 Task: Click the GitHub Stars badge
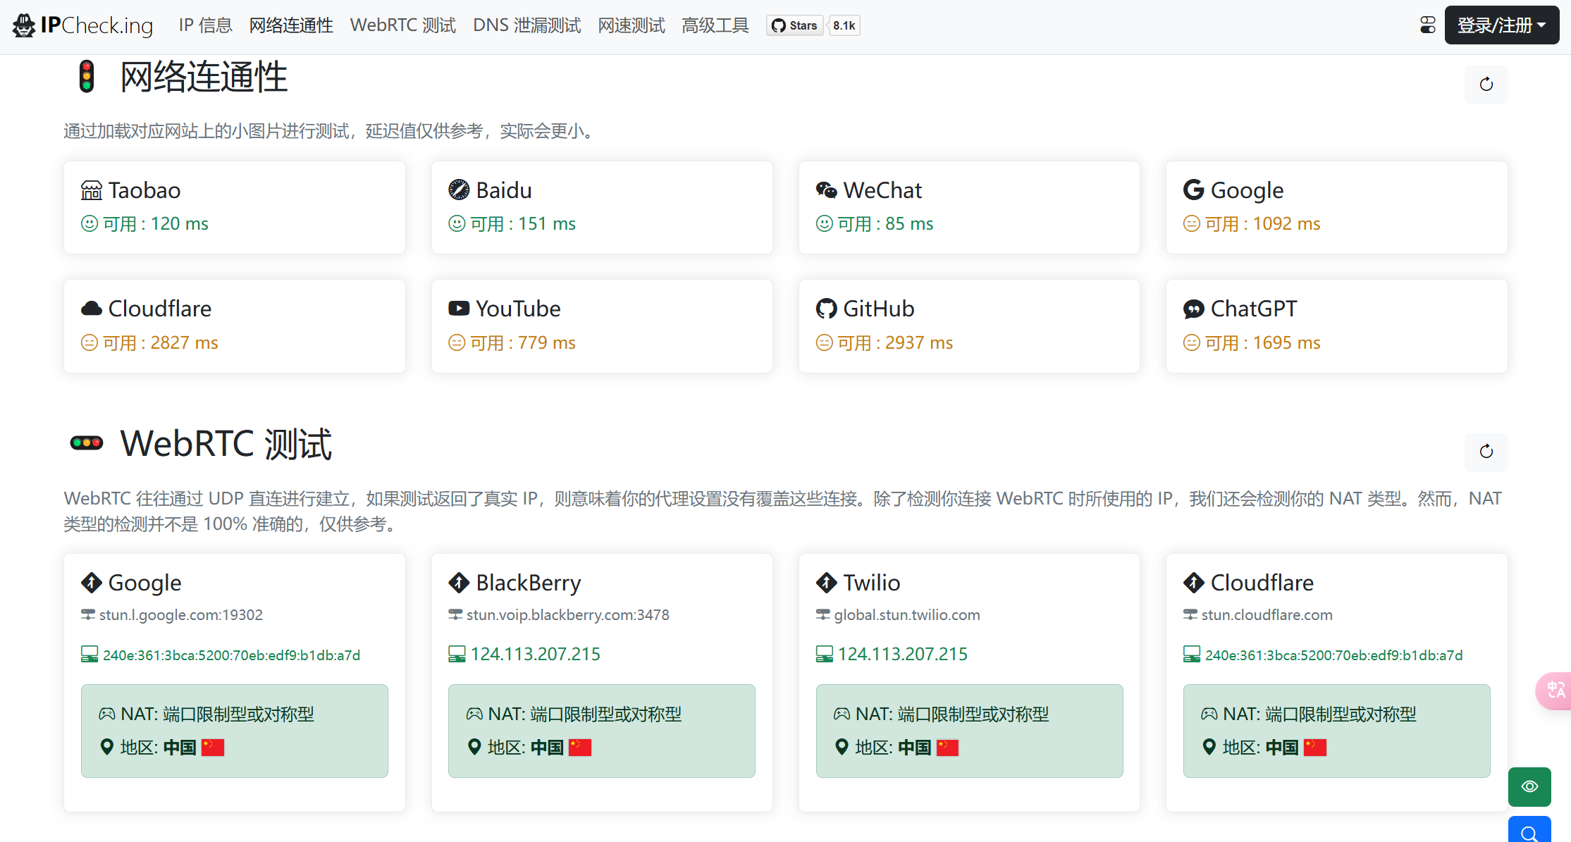pyautogui.click(x=795, y=26)
